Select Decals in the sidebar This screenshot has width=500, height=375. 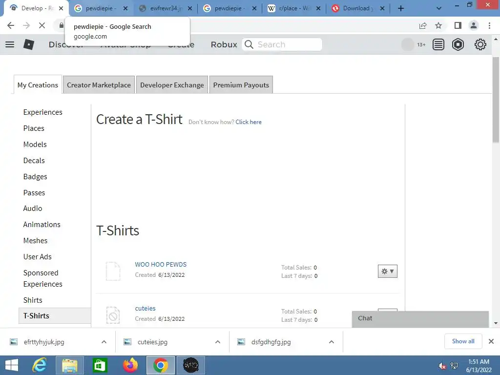point(34,160)
